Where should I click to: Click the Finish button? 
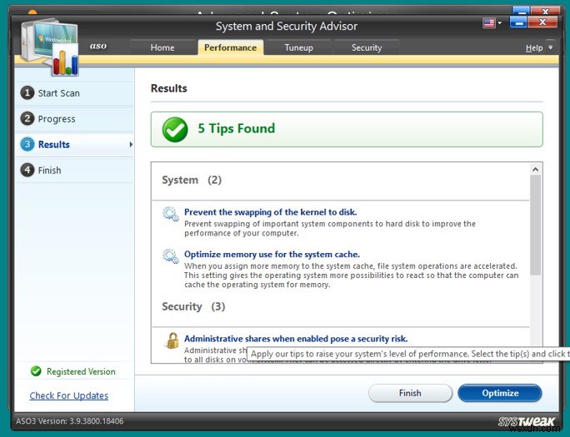pyautogui.click(x=410, y=393)
